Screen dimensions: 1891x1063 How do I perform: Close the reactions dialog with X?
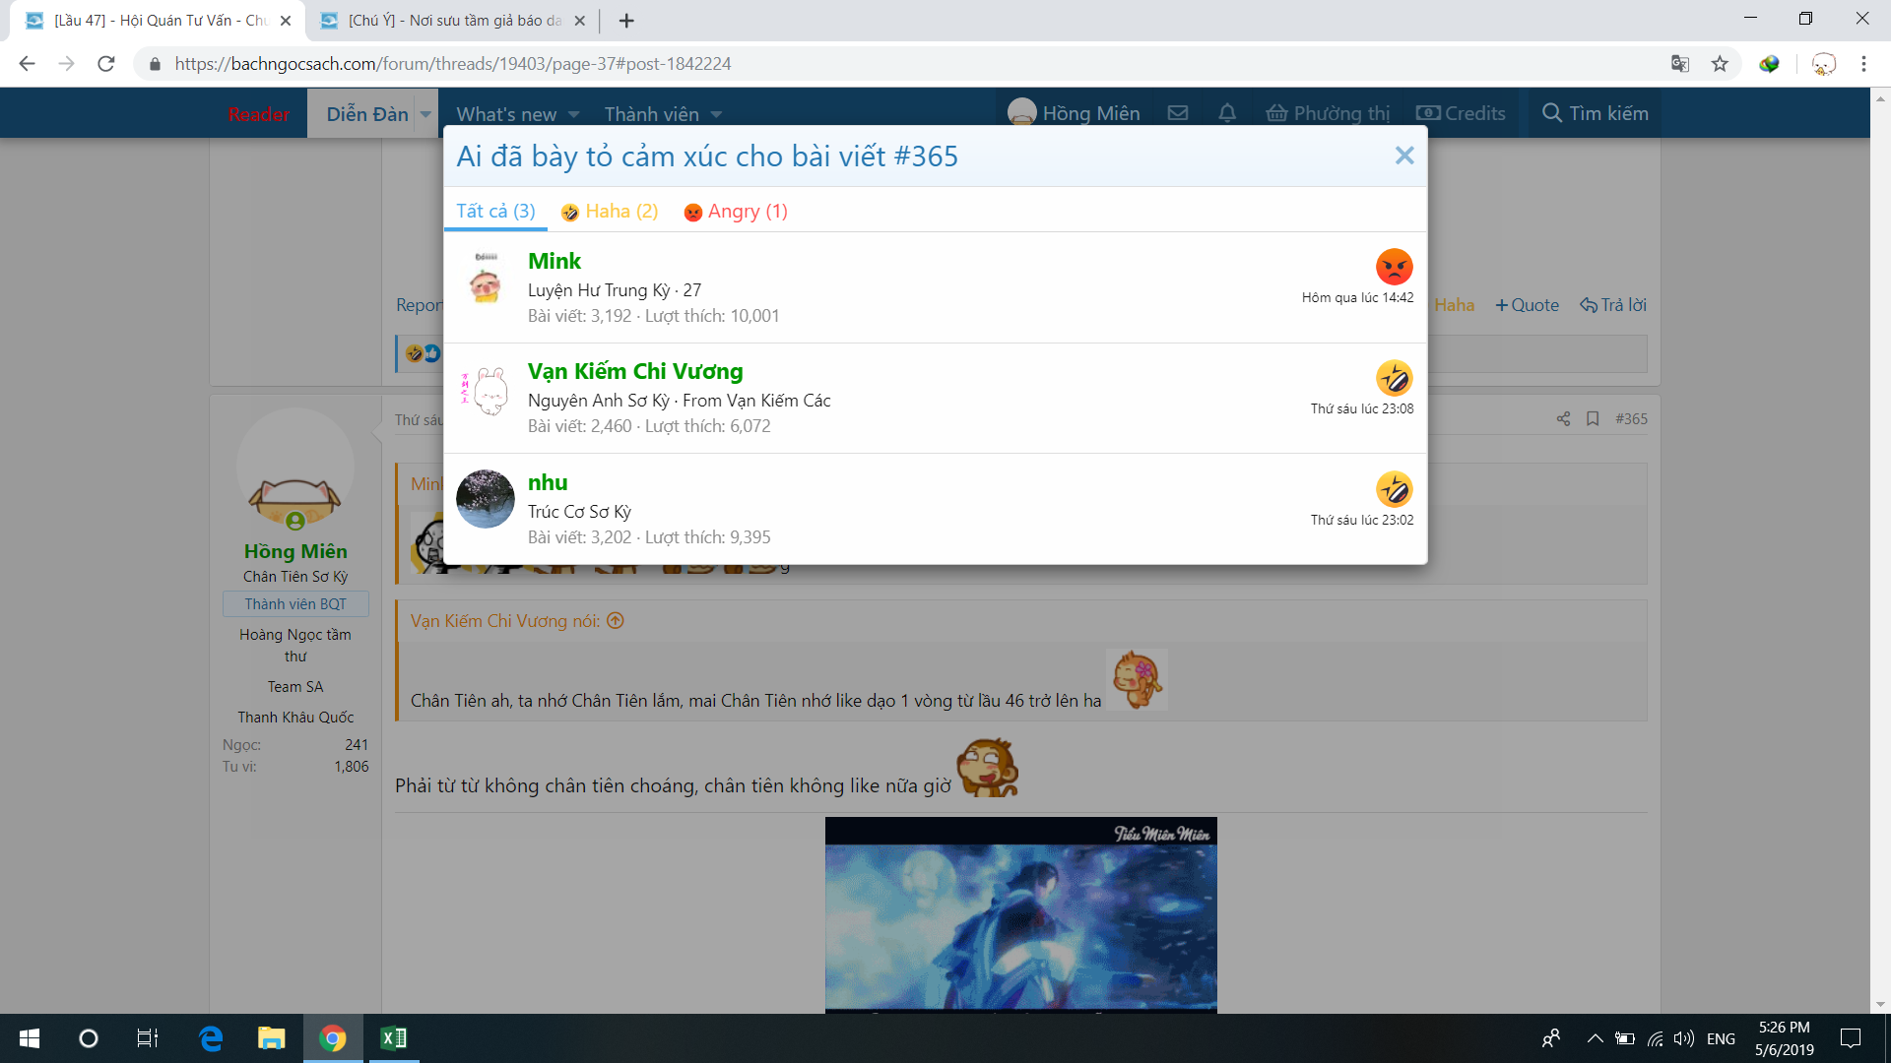click(x=1404, y=156)
